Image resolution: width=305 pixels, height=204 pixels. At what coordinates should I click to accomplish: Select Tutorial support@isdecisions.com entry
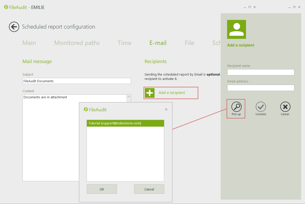coord(125,123)
